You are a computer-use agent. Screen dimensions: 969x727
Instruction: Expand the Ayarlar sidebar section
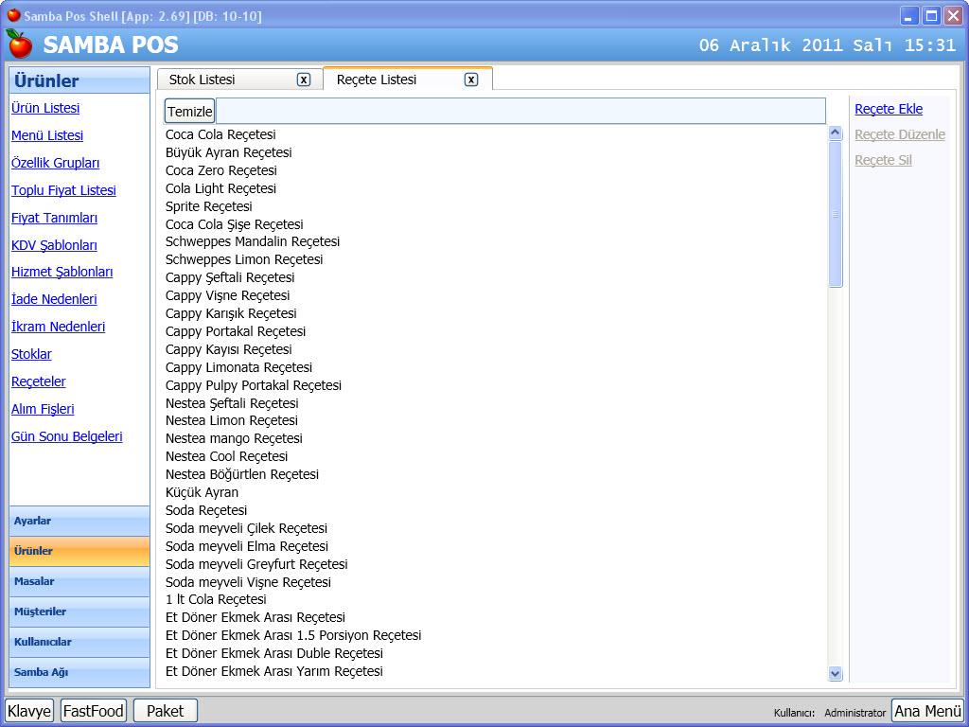click(79, 521)
